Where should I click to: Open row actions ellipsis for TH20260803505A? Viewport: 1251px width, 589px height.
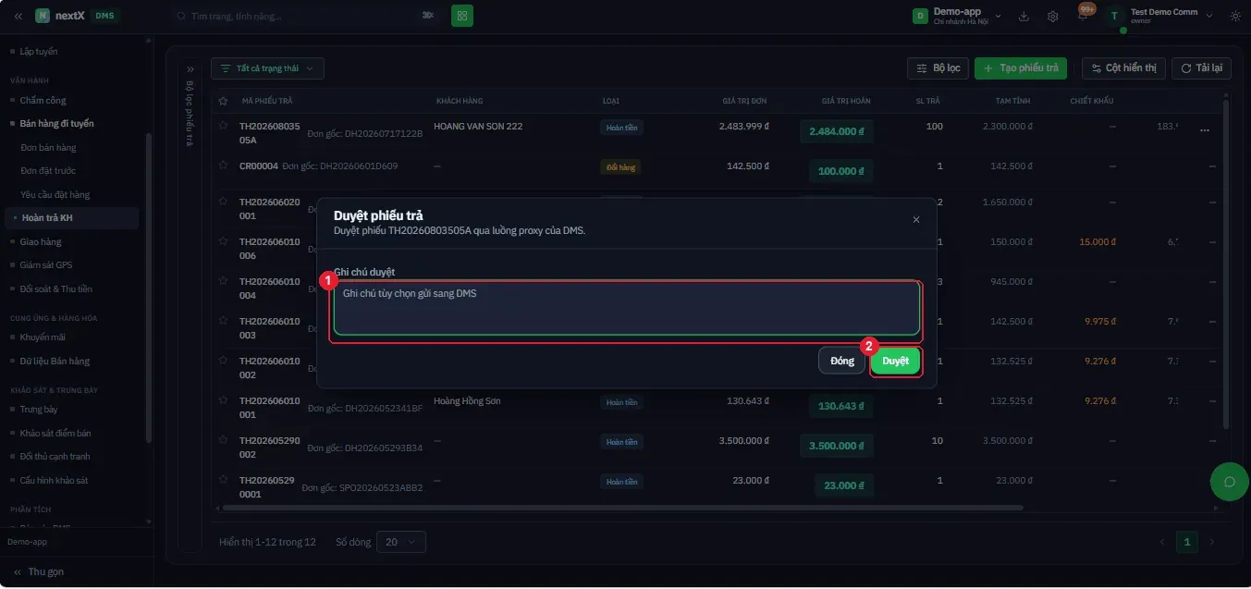coord(1204,131)
